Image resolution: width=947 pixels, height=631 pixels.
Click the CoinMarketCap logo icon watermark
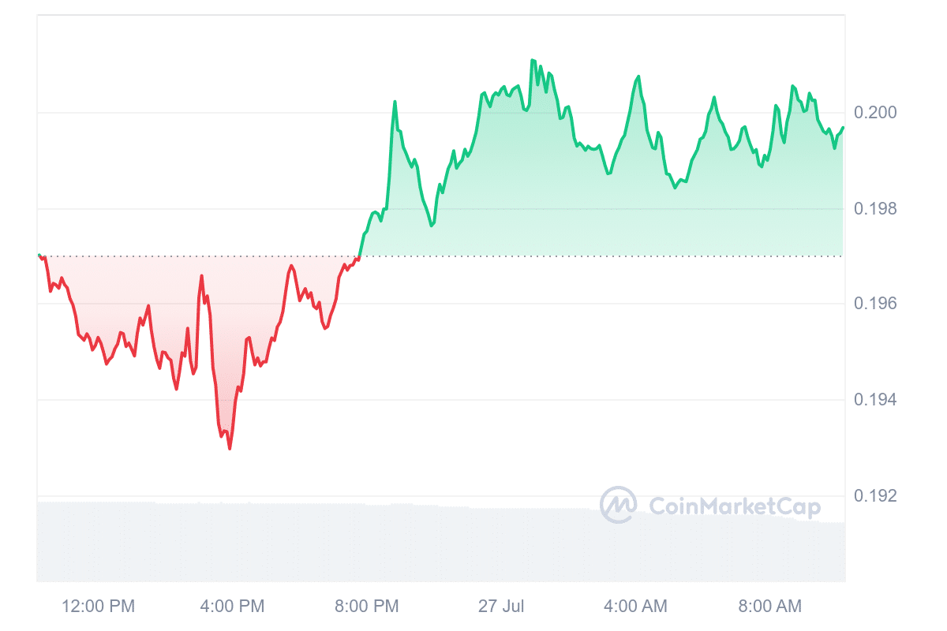[x=618, y=505]
